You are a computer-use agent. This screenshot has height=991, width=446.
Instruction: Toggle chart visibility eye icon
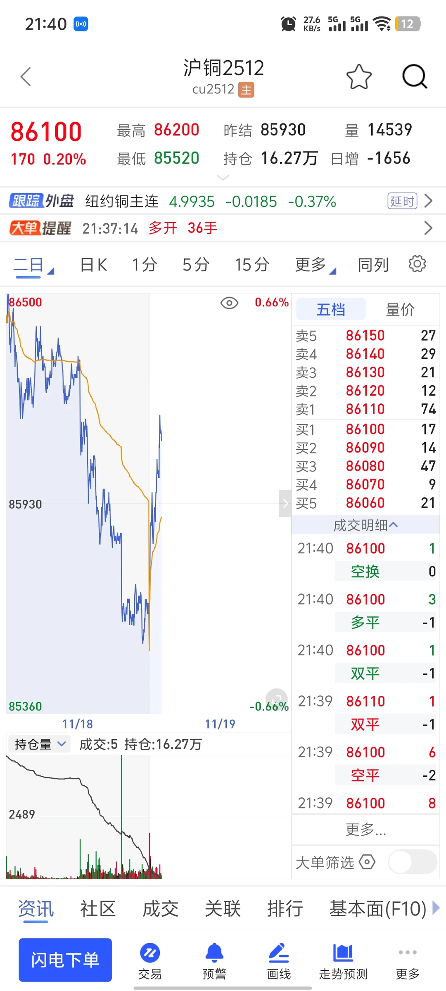[x=229, y=303]
